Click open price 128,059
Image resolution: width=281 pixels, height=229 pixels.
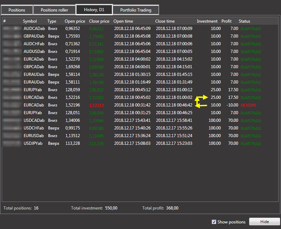72,90
